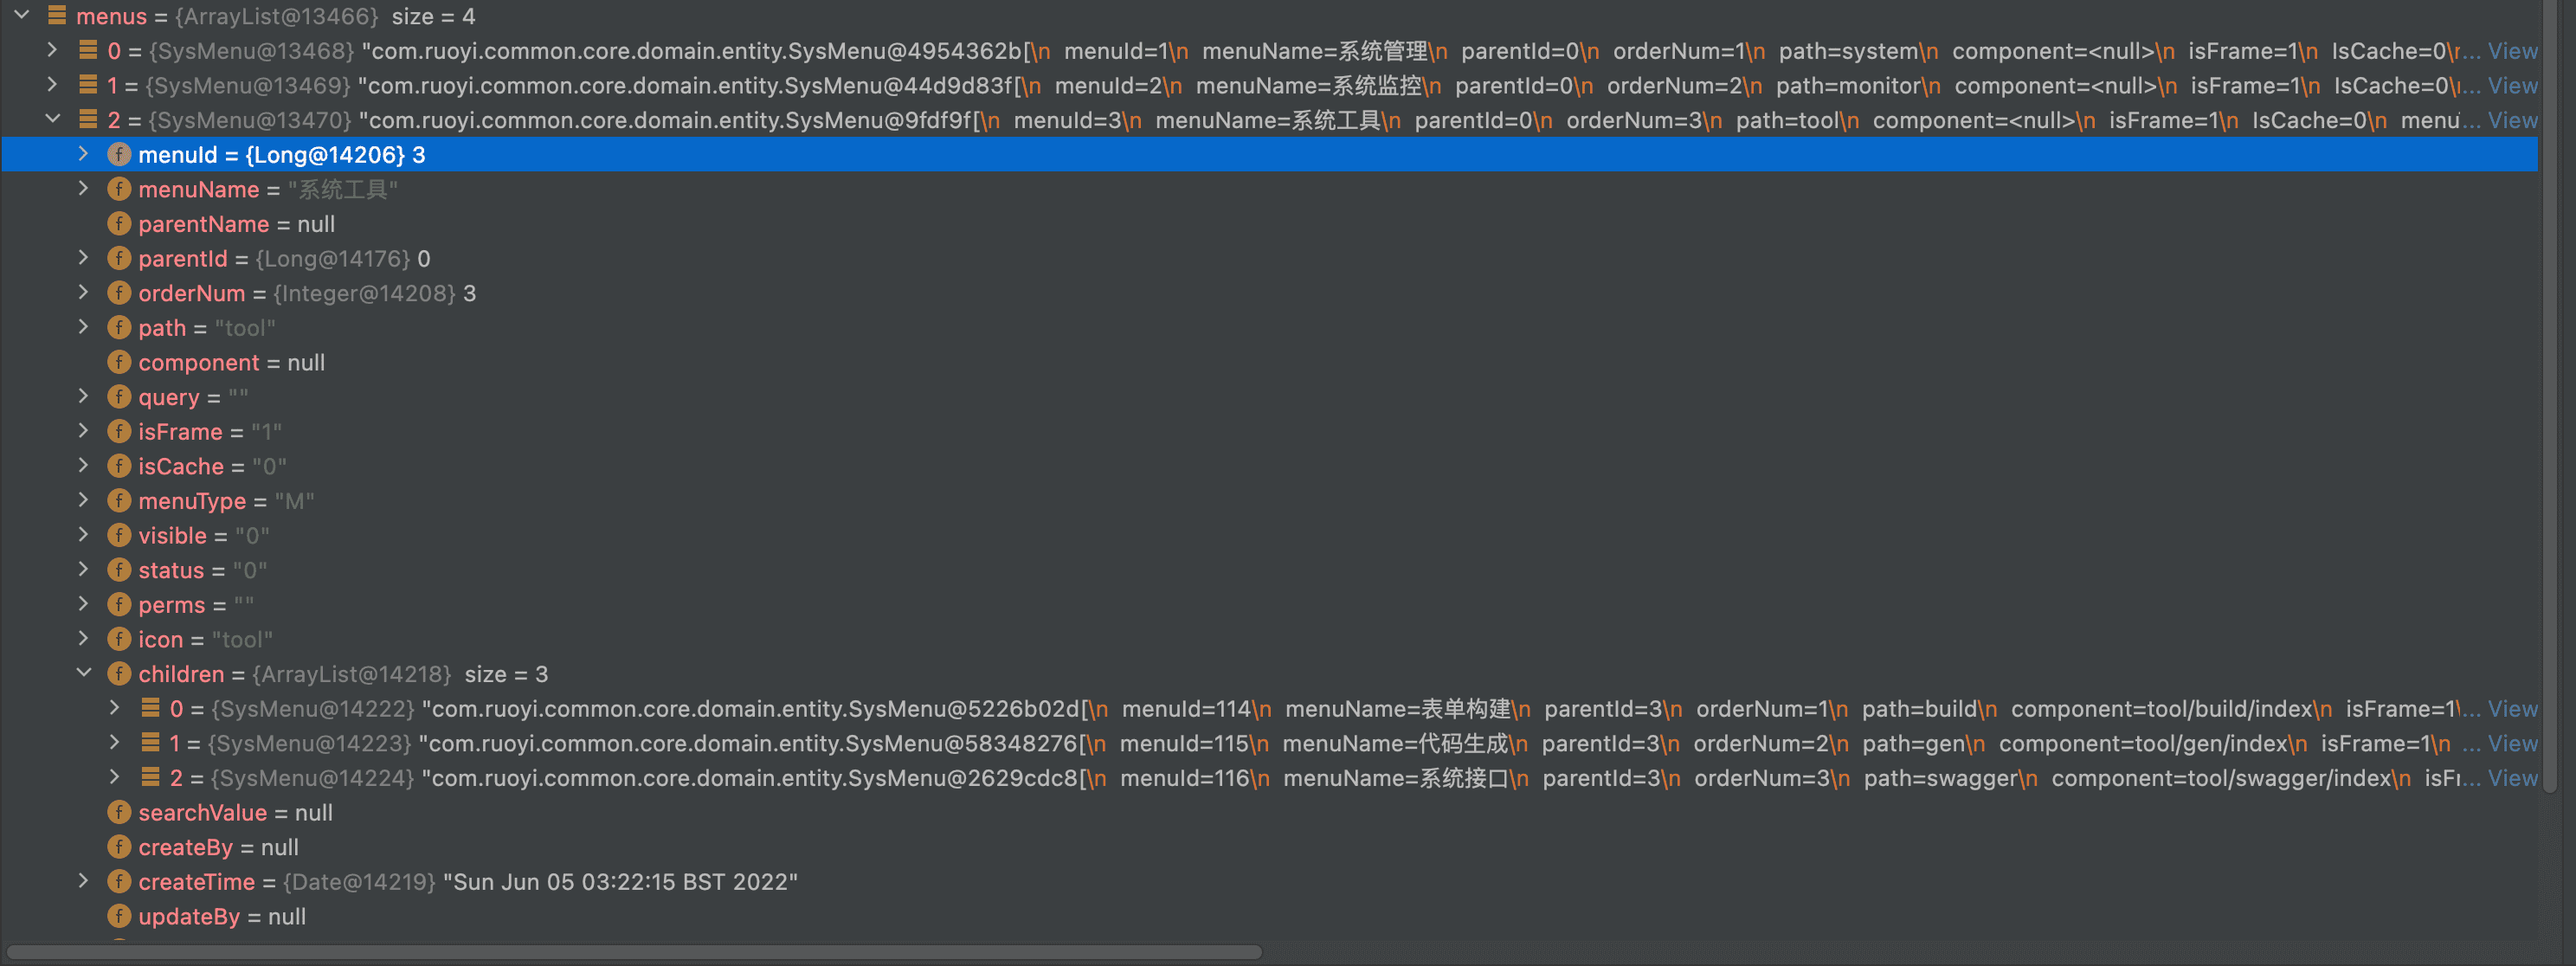The height and width of the screenshot is (966, 2576).
Task: Open View link for 系统管理 entry
Action: tap(2512, 50)
